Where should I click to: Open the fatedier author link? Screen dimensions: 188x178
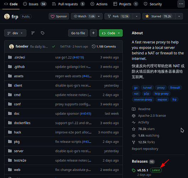pos(22,47)
